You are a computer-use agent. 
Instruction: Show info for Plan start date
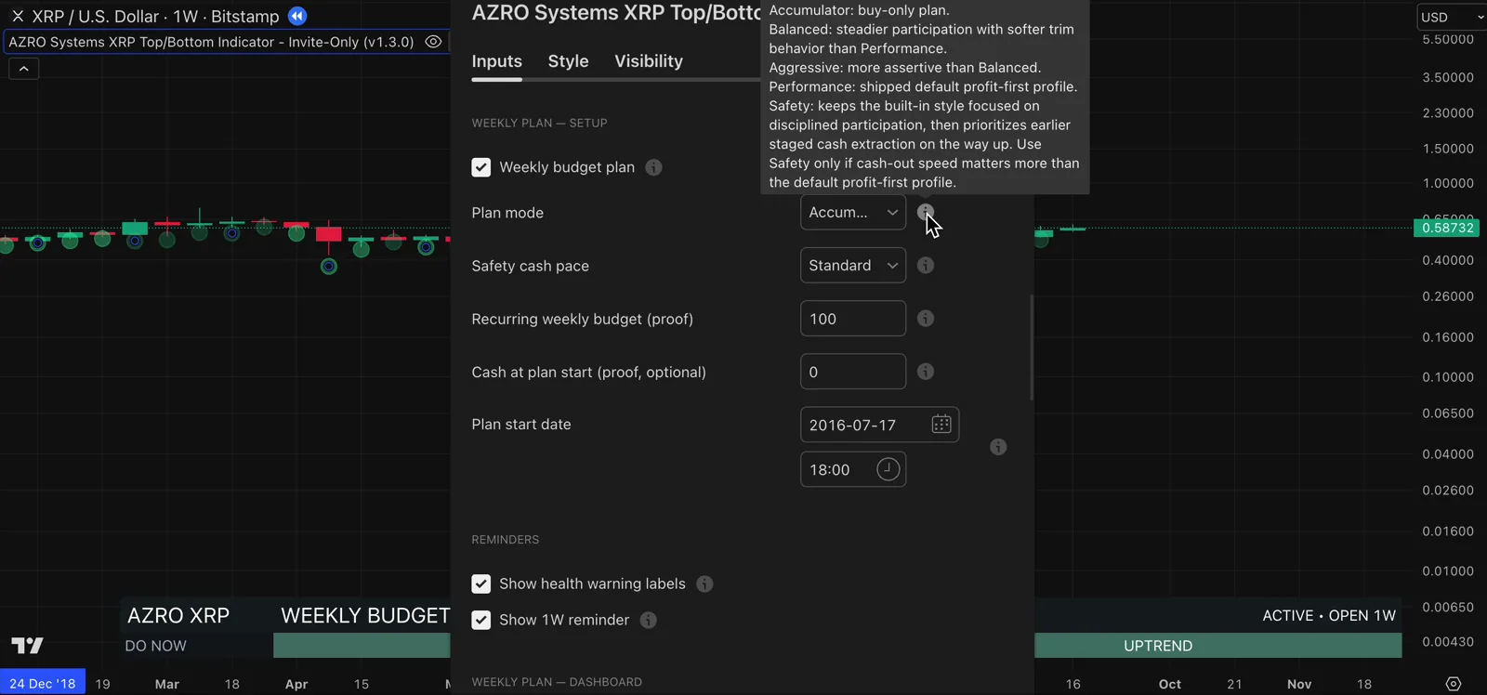[998, 447]
